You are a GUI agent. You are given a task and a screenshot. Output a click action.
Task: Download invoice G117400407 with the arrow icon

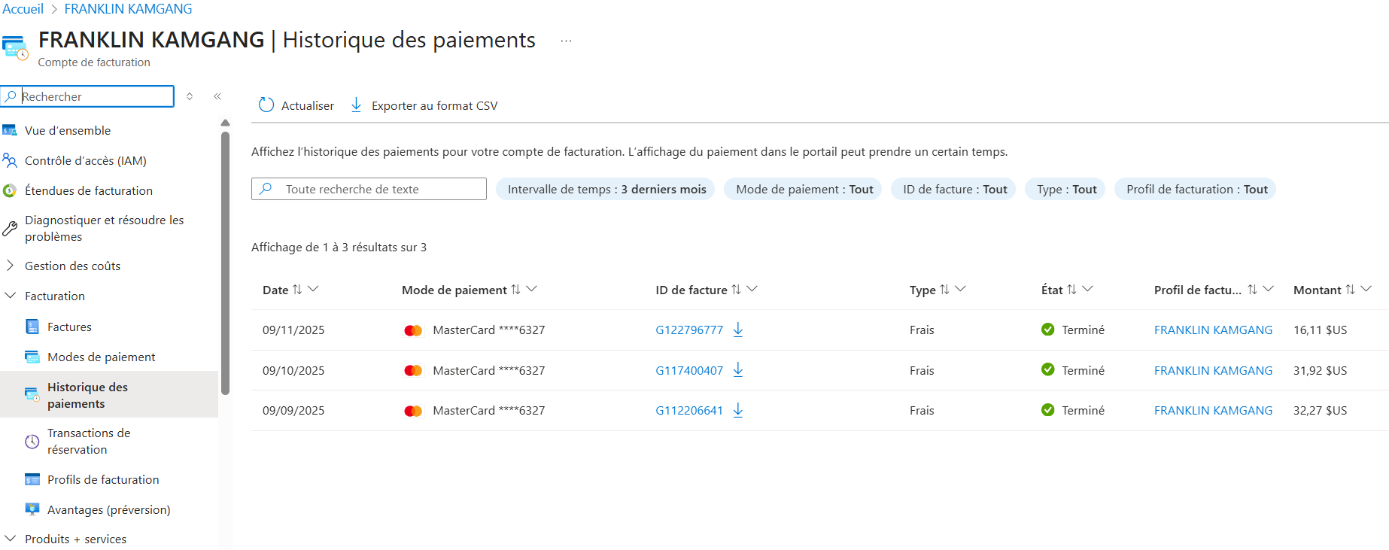pyautogui.click(x=738, y=369)
